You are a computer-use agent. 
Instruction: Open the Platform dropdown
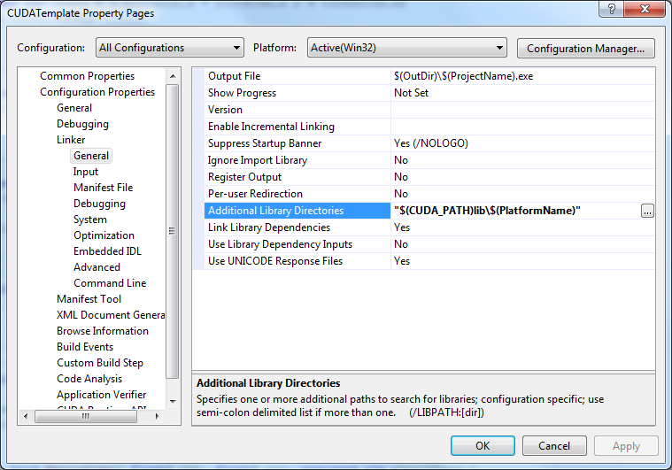pyautogui.click(x=406, y=48)
